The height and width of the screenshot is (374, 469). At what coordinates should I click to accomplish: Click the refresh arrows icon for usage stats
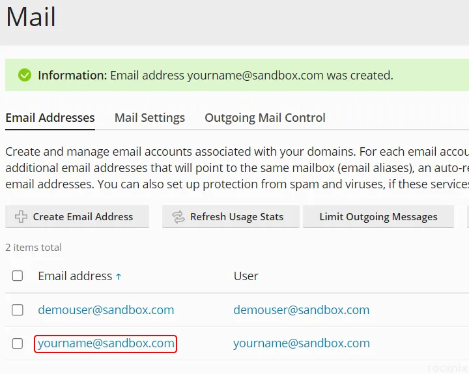178,217
